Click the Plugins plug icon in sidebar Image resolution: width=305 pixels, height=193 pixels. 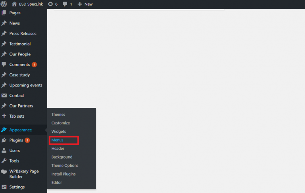[x=4, y=140]
